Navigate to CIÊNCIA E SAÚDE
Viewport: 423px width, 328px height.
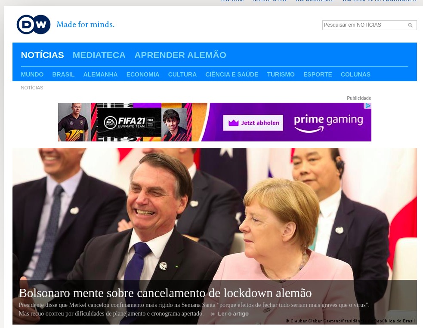(x=232, y=74)
